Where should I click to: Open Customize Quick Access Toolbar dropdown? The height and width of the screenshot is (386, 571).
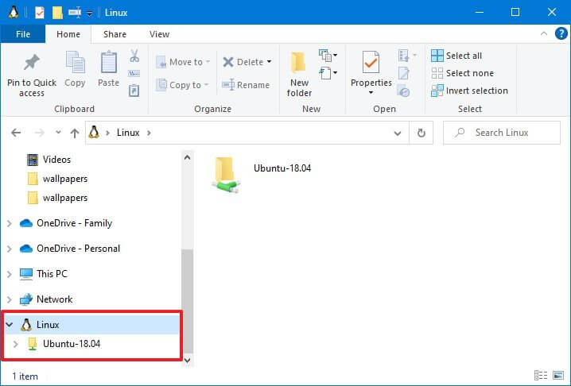pyautogui.click(x=90, y=14)
